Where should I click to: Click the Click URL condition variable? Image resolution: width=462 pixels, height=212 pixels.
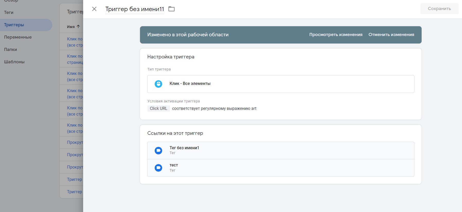click(x=159, y=109)
